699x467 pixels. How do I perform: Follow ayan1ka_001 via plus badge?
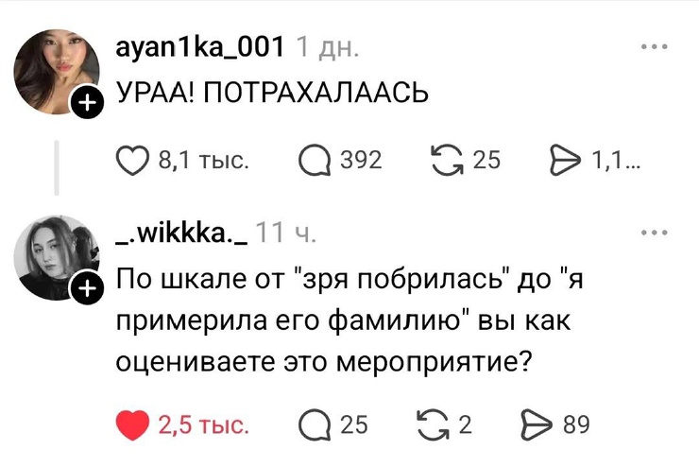coord(86,103)
